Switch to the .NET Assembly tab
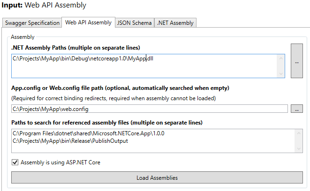This screenshot has height=191, width=310. 175,22
